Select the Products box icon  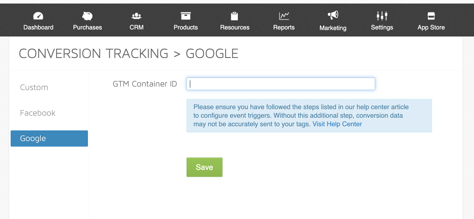186,16
